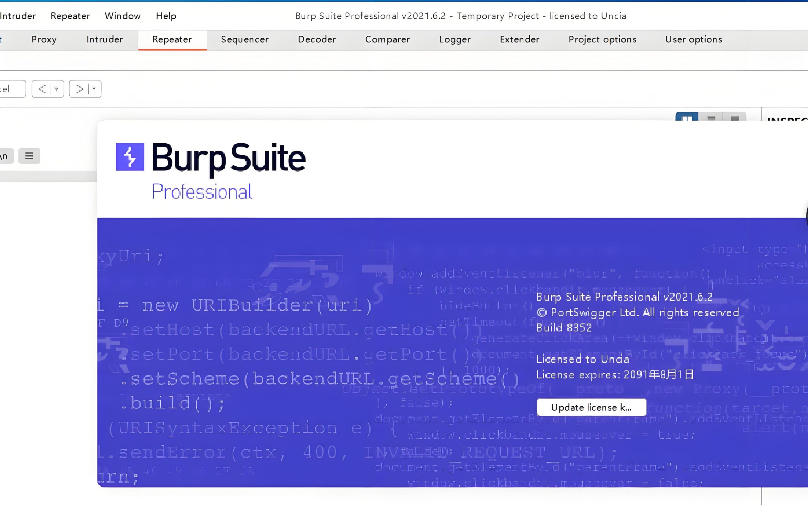Screen dimensions: 808x505
Task: Open the Help menu
Action: (166, 16)
